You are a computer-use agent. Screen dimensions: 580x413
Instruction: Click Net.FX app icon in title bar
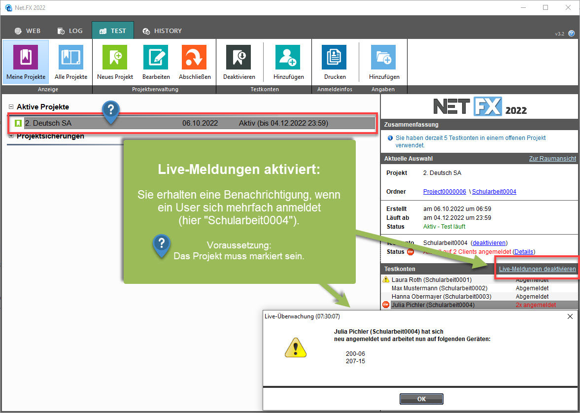[8, 7]
